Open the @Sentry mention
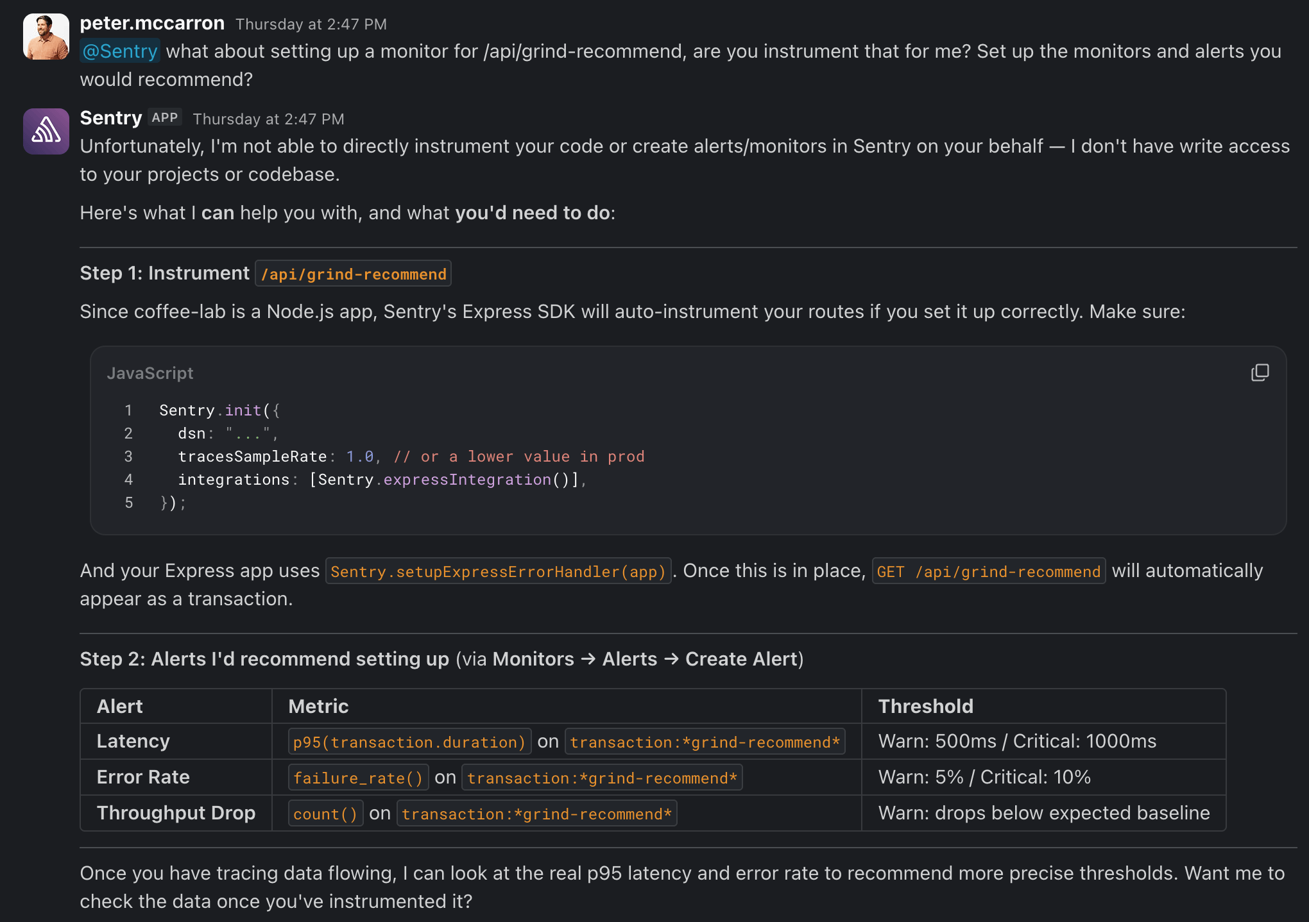1309x922 pixels. 120,51
